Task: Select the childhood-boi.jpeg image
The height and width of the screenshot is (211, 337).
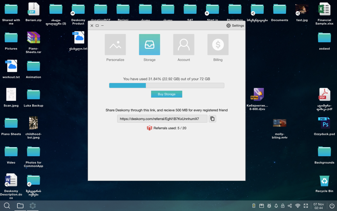Action: [x=34, y=128]
